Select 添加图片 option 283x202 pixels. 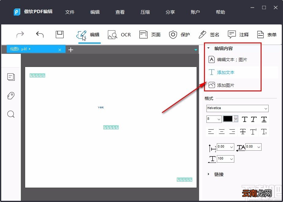click(221, 85)
